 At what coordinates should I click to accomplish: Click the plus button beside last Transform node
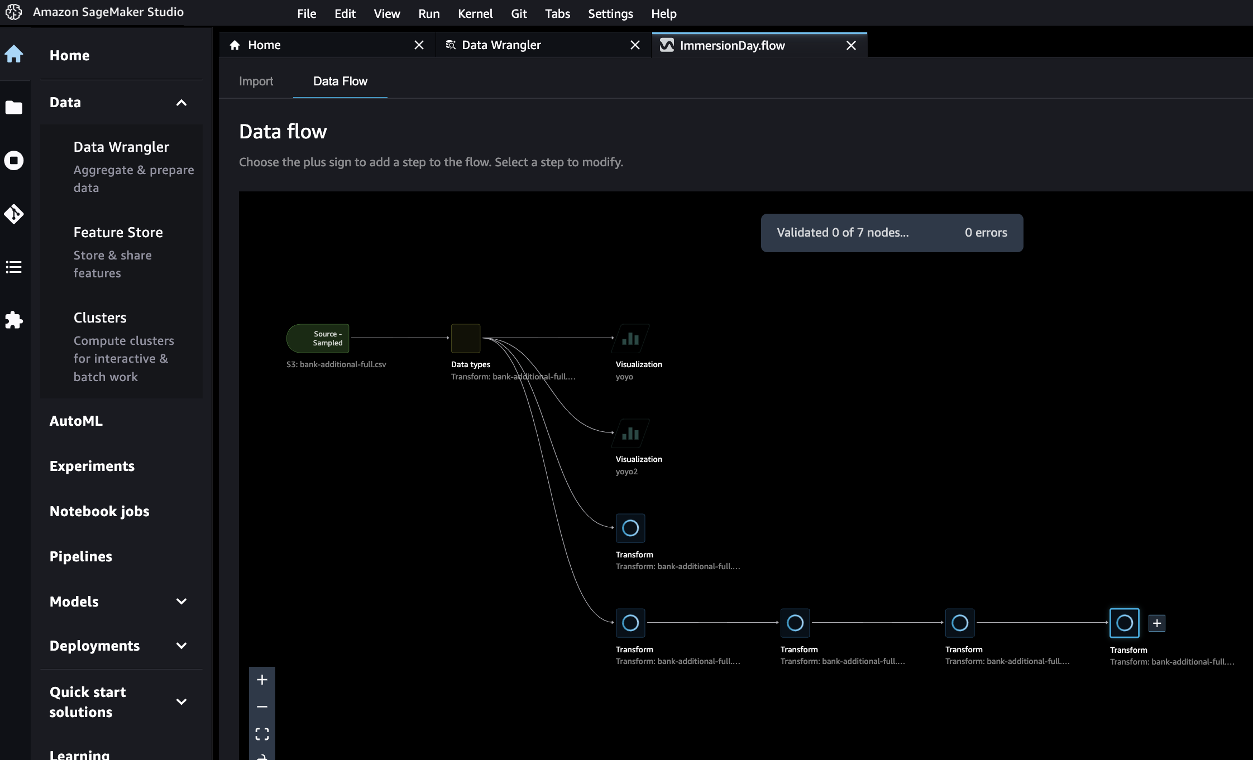pos(1157,623)
